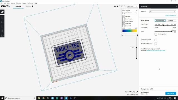This screenshot has height=100, width=178.
Task: Click the lower layer slider handle
Action: (x=136, y=59)
